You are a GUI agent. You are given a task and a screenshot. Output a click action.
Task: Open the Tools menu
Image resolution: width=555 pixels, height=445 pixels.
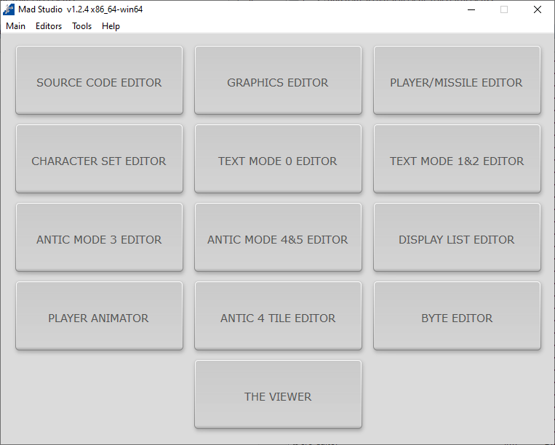click(x=82, y=26)
